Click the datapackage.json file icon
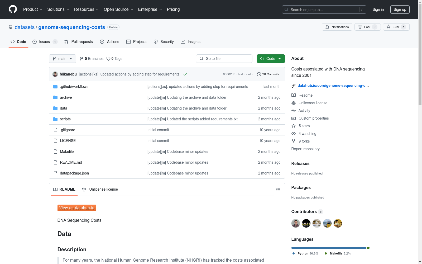 (x=55, y=173)
